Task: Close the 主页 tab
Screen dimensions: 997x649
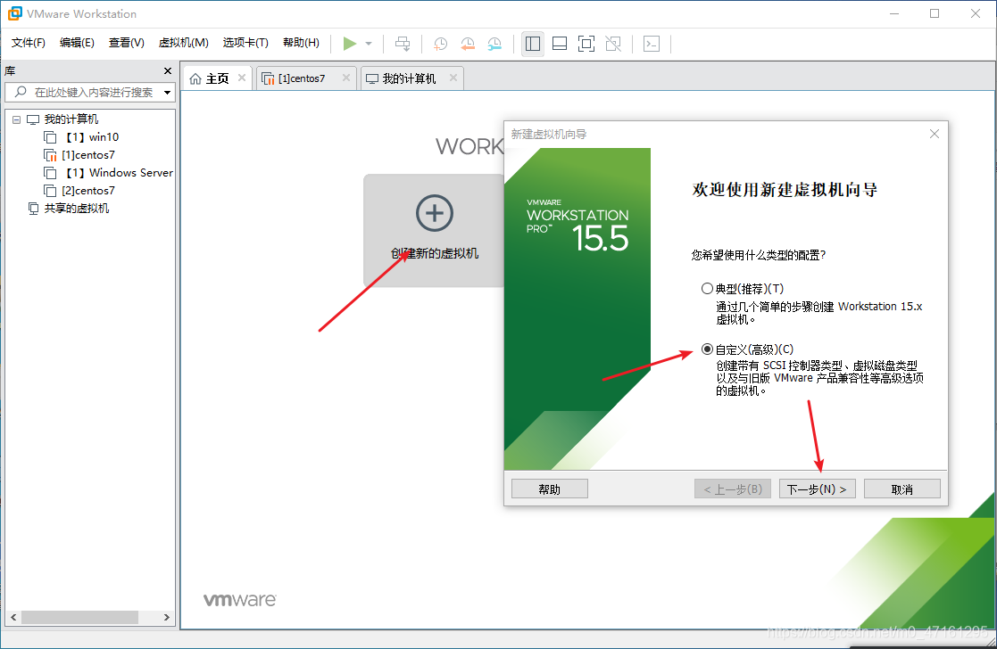Action: point(242,78)
